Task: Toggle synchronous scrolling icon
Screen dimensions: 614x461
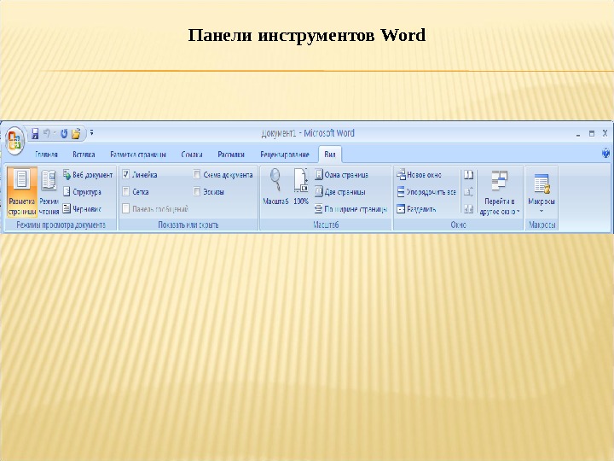Action: coord(468,192)
